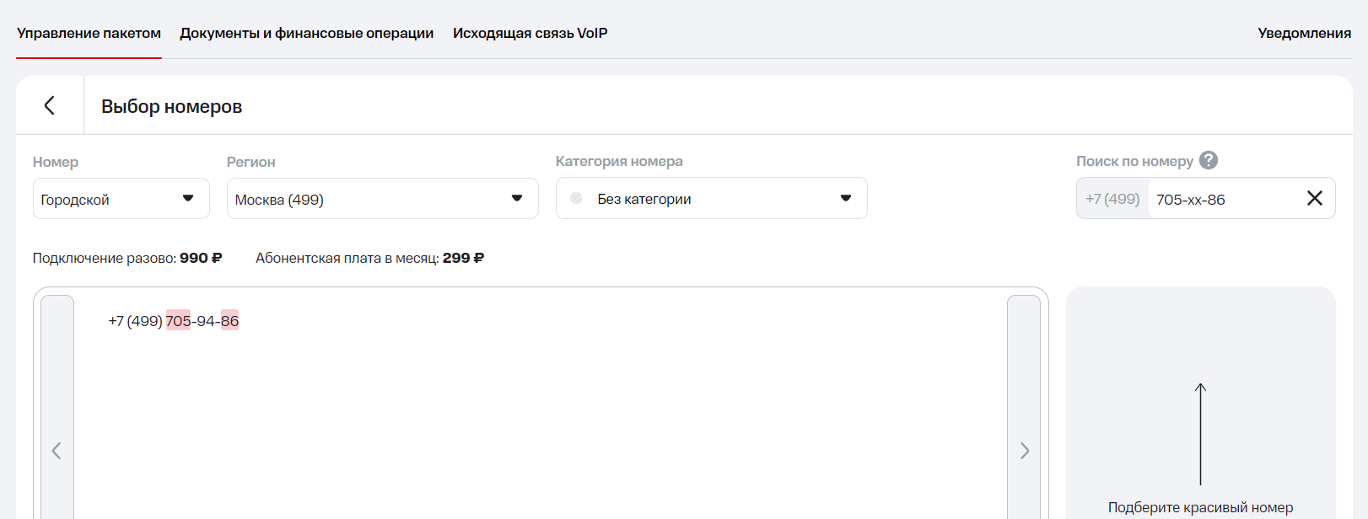Screen dimensions: 1368x519
Task: Open the Номер dropdown showing Городской
Action: 121,199
